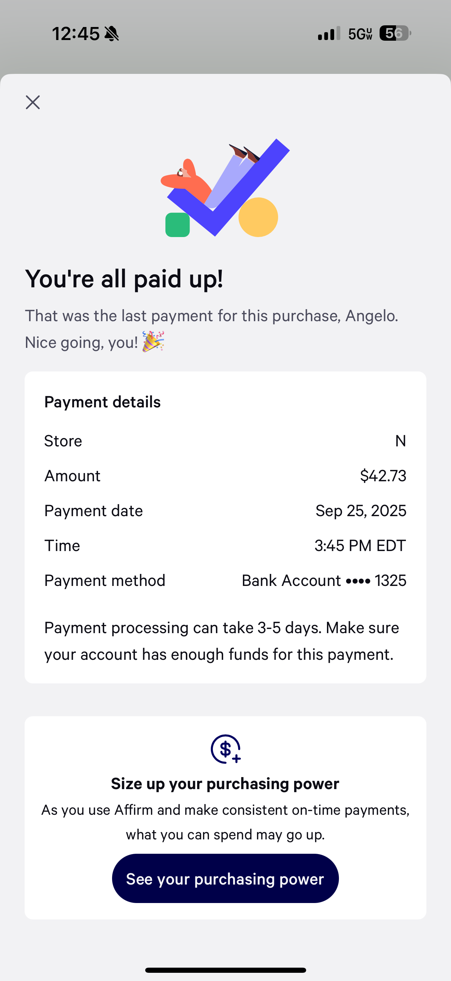Tap the green square in illustration

click(x=178, y=225)
